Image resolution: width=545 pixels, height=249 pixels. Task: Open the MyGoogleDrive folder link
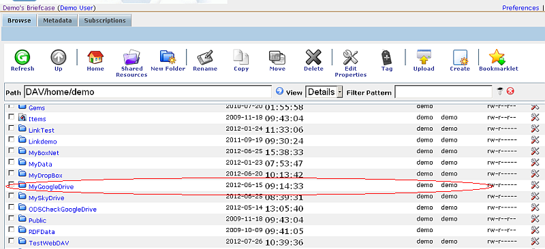tap(51, 187)
